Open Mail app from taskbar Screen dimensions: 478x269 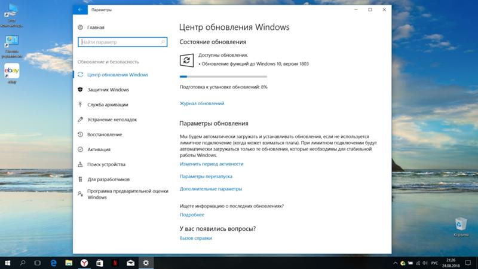tap(130, 263)
